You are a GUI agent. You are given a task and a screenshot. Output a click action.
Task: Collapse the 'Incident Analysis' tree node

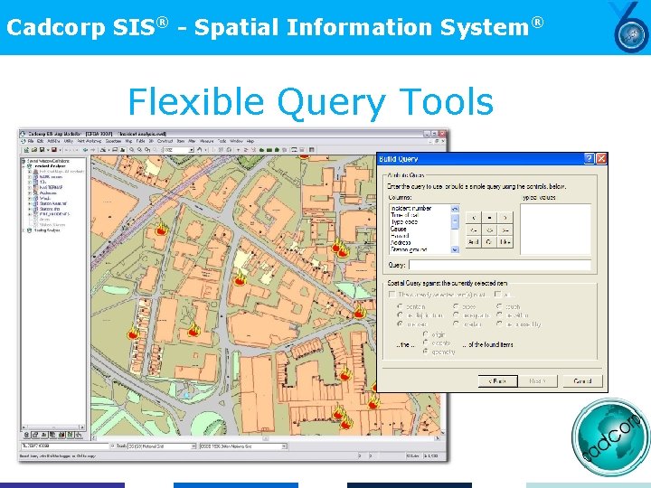point(24,166)
